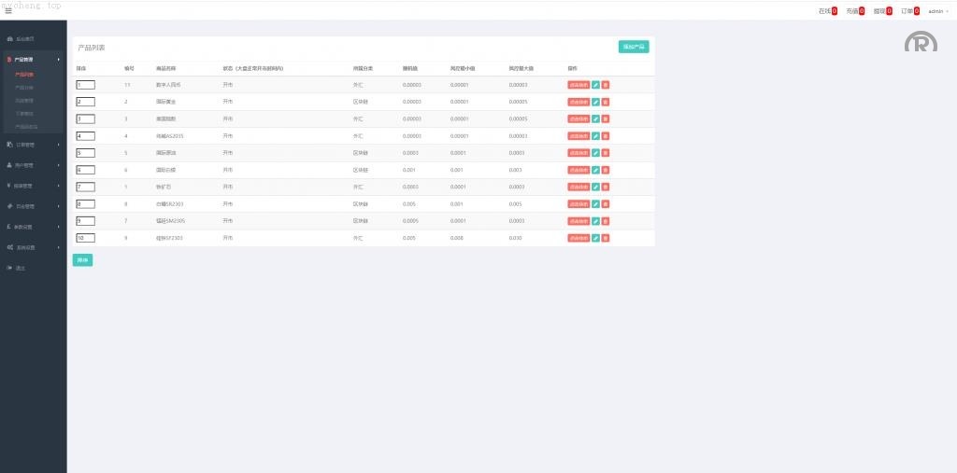Select 产品列表 submenu item in sidebar
This screenshot has width=957, height=473.
point(25,74)
